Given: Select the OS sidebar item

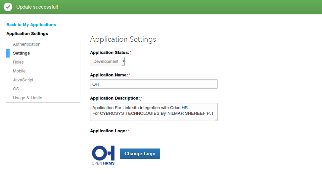Looking at the screenshot, I should click(x=16, y=89).
